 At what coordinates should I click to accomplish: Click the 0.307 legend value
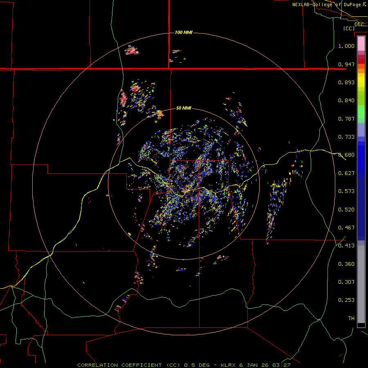point(346,282)
